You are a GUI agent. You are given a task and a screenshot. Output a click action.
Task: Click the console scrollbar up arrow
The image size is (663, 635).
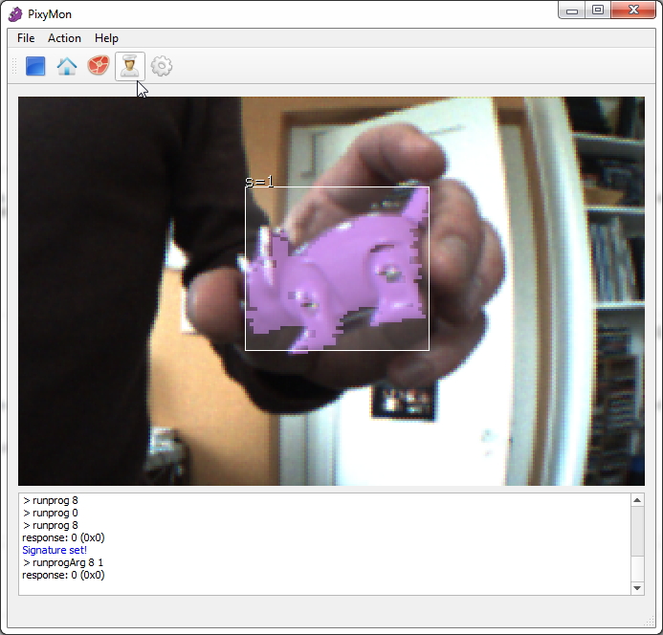(x=637, y=500)
